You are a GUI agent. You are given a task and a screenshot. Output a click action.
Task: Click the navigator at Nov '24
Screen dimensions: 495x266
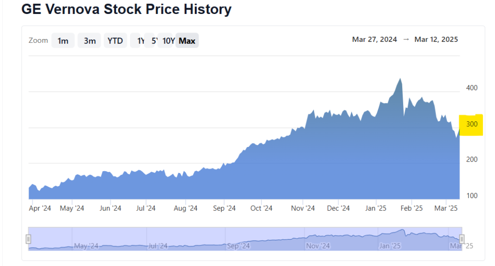318,246
